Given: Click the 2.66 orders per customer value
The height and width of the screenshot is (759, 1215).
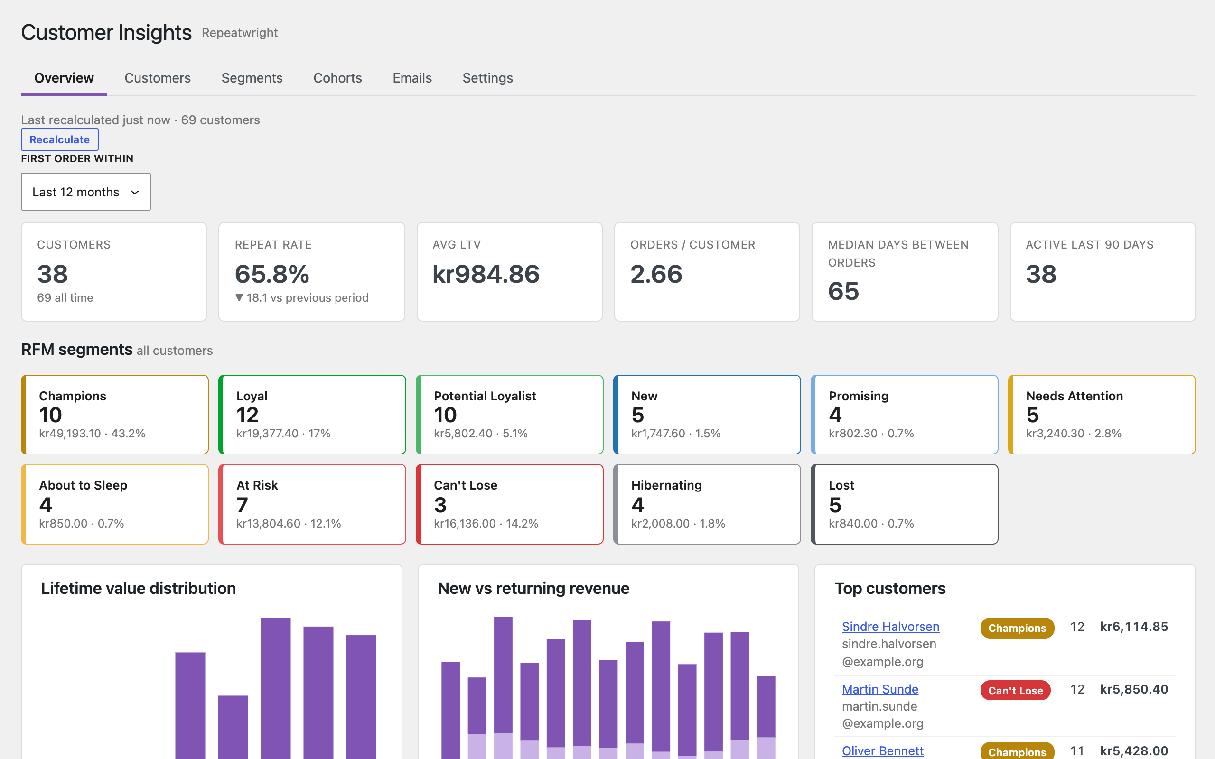Looking at the screenshot, I should coord(656,274).
